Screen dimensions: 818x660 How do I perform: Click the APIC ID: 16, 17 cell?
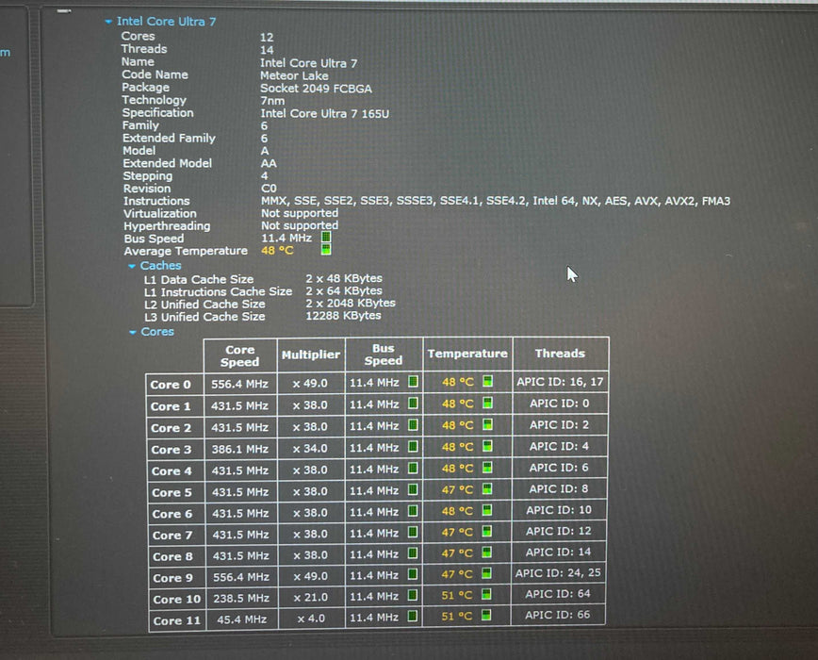pyautogui.click(x=561, y=382)
